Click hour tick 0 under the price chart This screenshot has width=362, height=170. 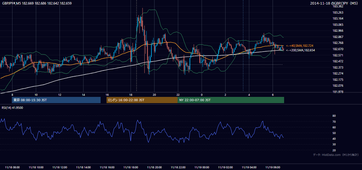(202, 95)
